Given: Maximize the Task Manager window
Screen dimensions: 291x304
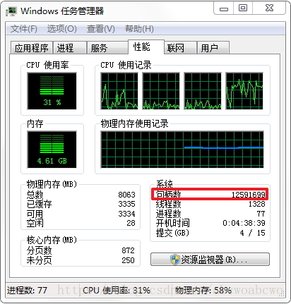Looking at the screenshot, I should point(243,8).
